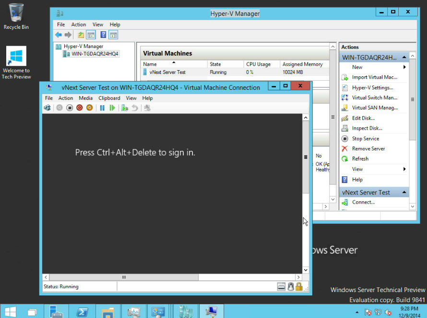Open Hyper-V Manager Action menu
427x318 pixels.
point(78,24)
